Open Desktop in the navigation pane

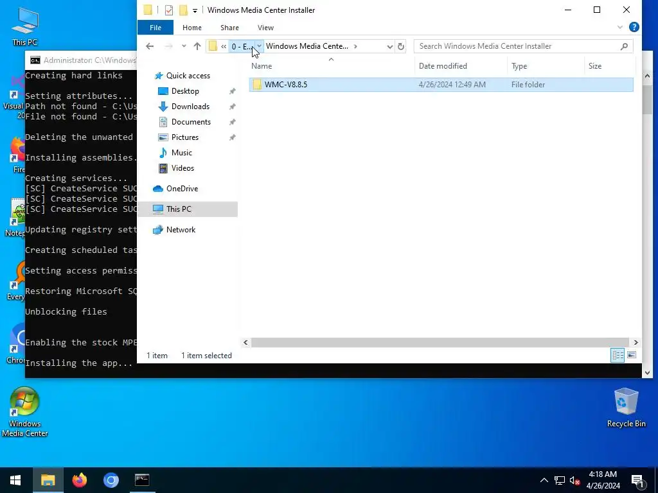185,91
